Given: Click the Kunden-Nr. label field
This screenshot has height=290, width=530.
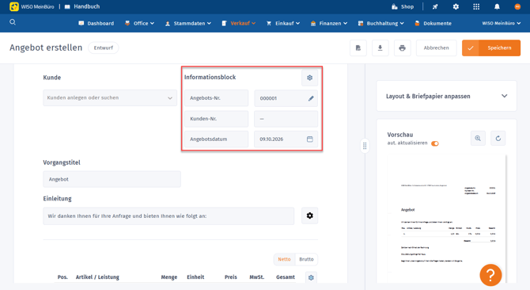Looking at the screenshot, I should pyautogui.click(x=216, y=119).
